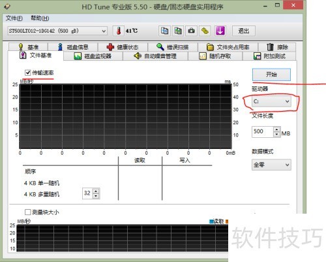Viewport: 326px width, 262px height.
Task: Open the 驱动器 C: drive dropdown
Action: [x=271, y=101]
